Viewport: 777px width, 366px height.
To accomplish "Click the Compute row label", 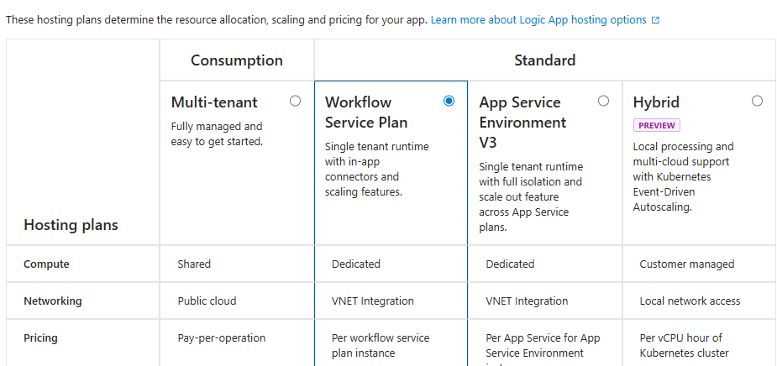I will click(46, 264).
